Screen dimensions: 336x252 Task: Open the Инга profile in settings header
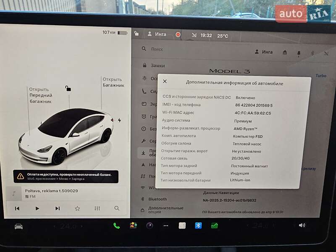[x=264, y=52]
